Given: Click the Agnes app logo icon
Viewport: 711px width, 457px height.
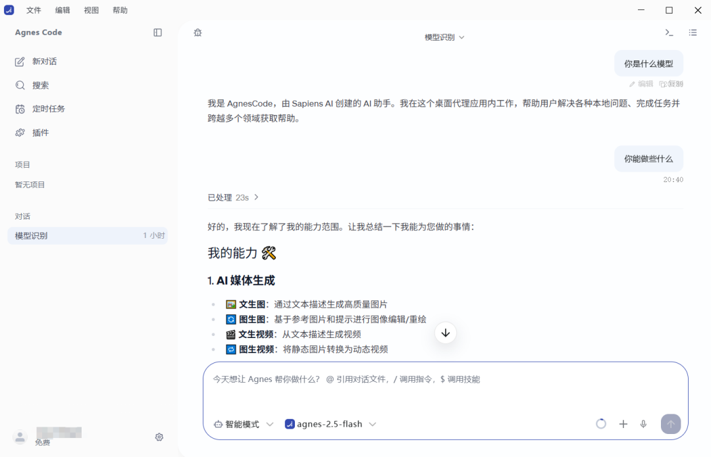Looking at the screenshot, I should [x=9, y=10].
